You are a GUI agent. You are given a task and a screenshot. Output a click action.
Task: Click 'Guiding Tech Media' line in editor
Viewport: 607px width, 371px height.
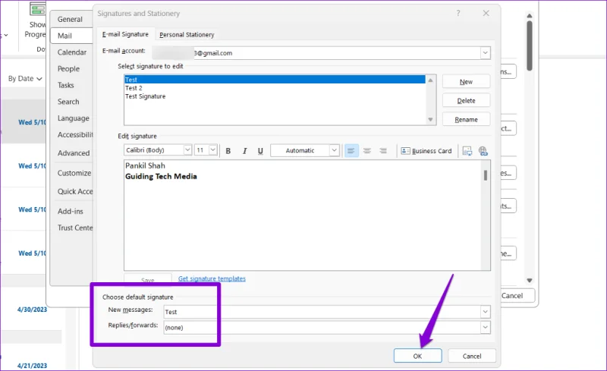[161, 177]
